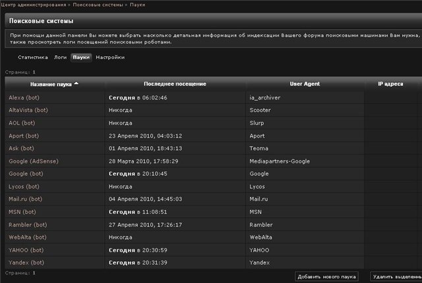The width and height of the screenshot is (422, 283).
Task: Open the Google (AdSense) spider
Action: tap(34, 161)
